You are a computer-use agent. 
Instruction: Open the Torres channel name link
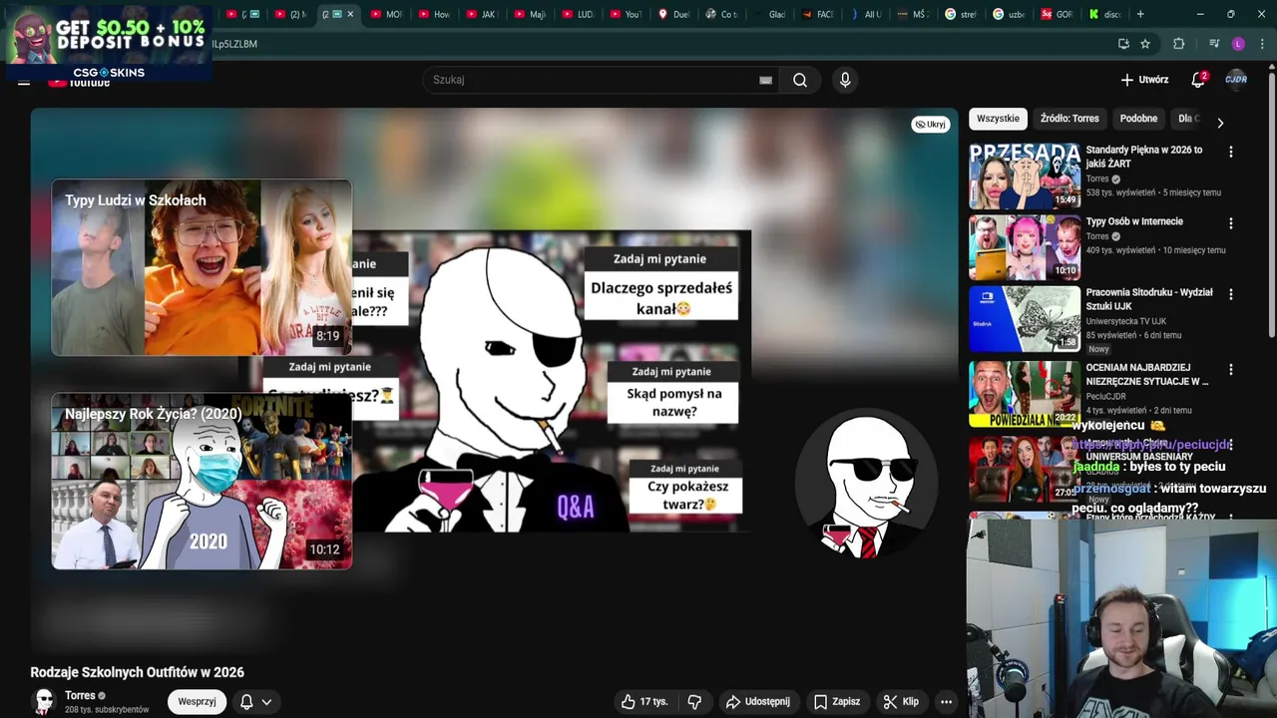(80, 696)
